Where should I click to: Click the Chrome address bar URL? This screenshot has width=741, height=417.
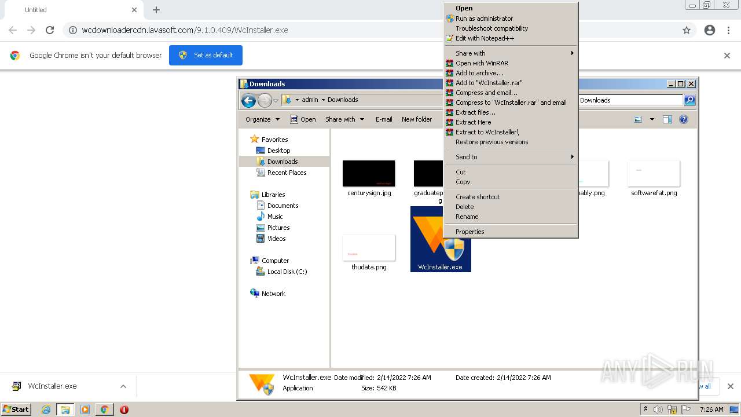185,30
